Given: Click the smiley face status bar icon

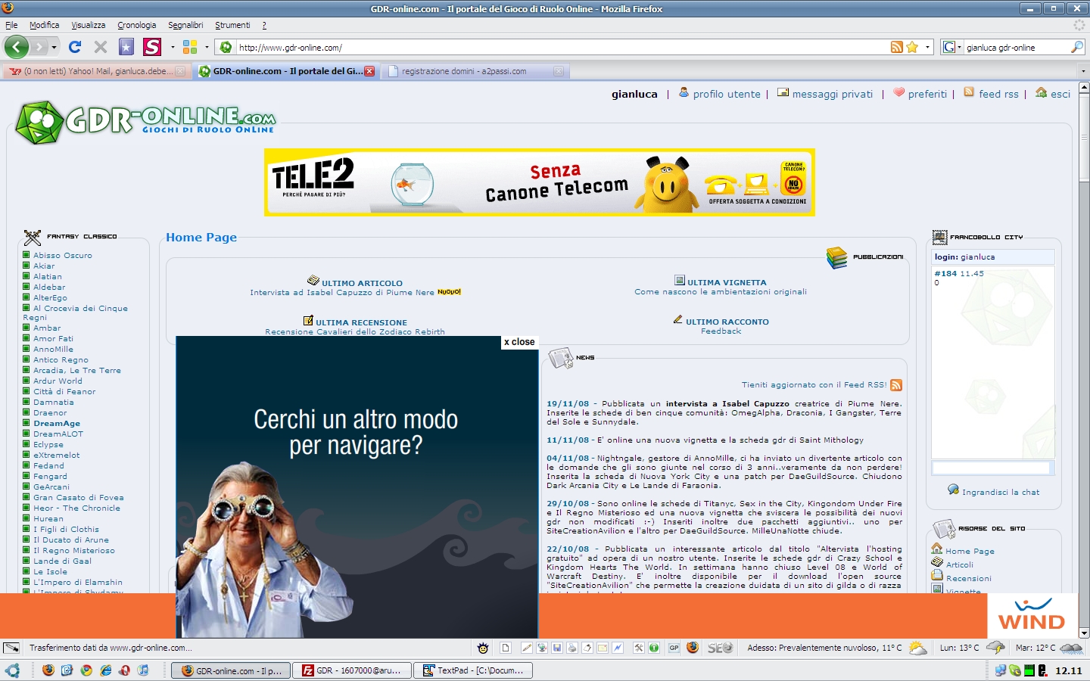Looking at the screenshot, I should 483,648.
